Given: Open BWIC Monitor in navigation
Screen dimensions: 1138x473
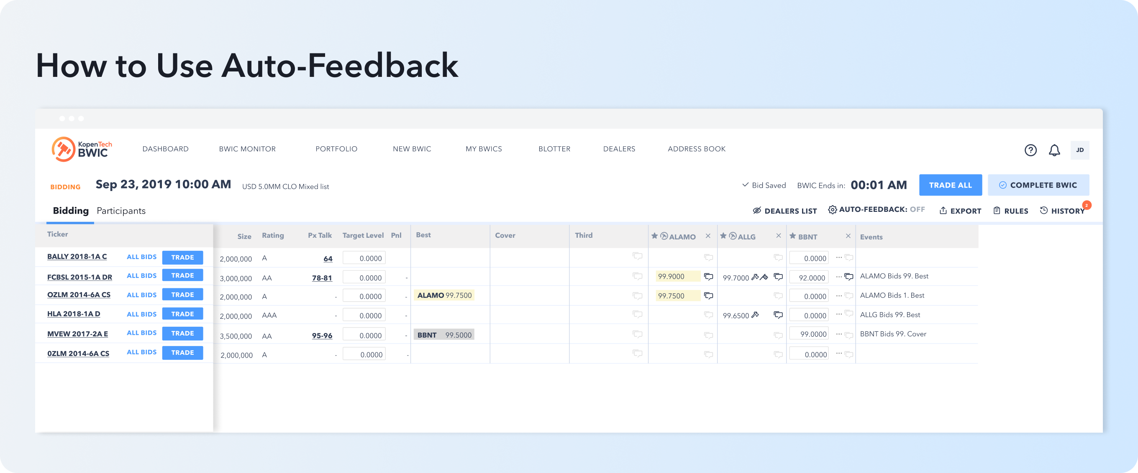Looking at the screenshot, I should tap(247, 149).
